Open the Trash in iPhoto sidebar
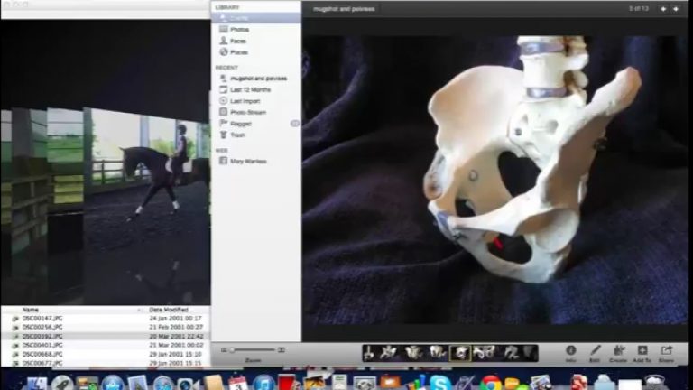 pyautogui.click(x=237, y=135)
